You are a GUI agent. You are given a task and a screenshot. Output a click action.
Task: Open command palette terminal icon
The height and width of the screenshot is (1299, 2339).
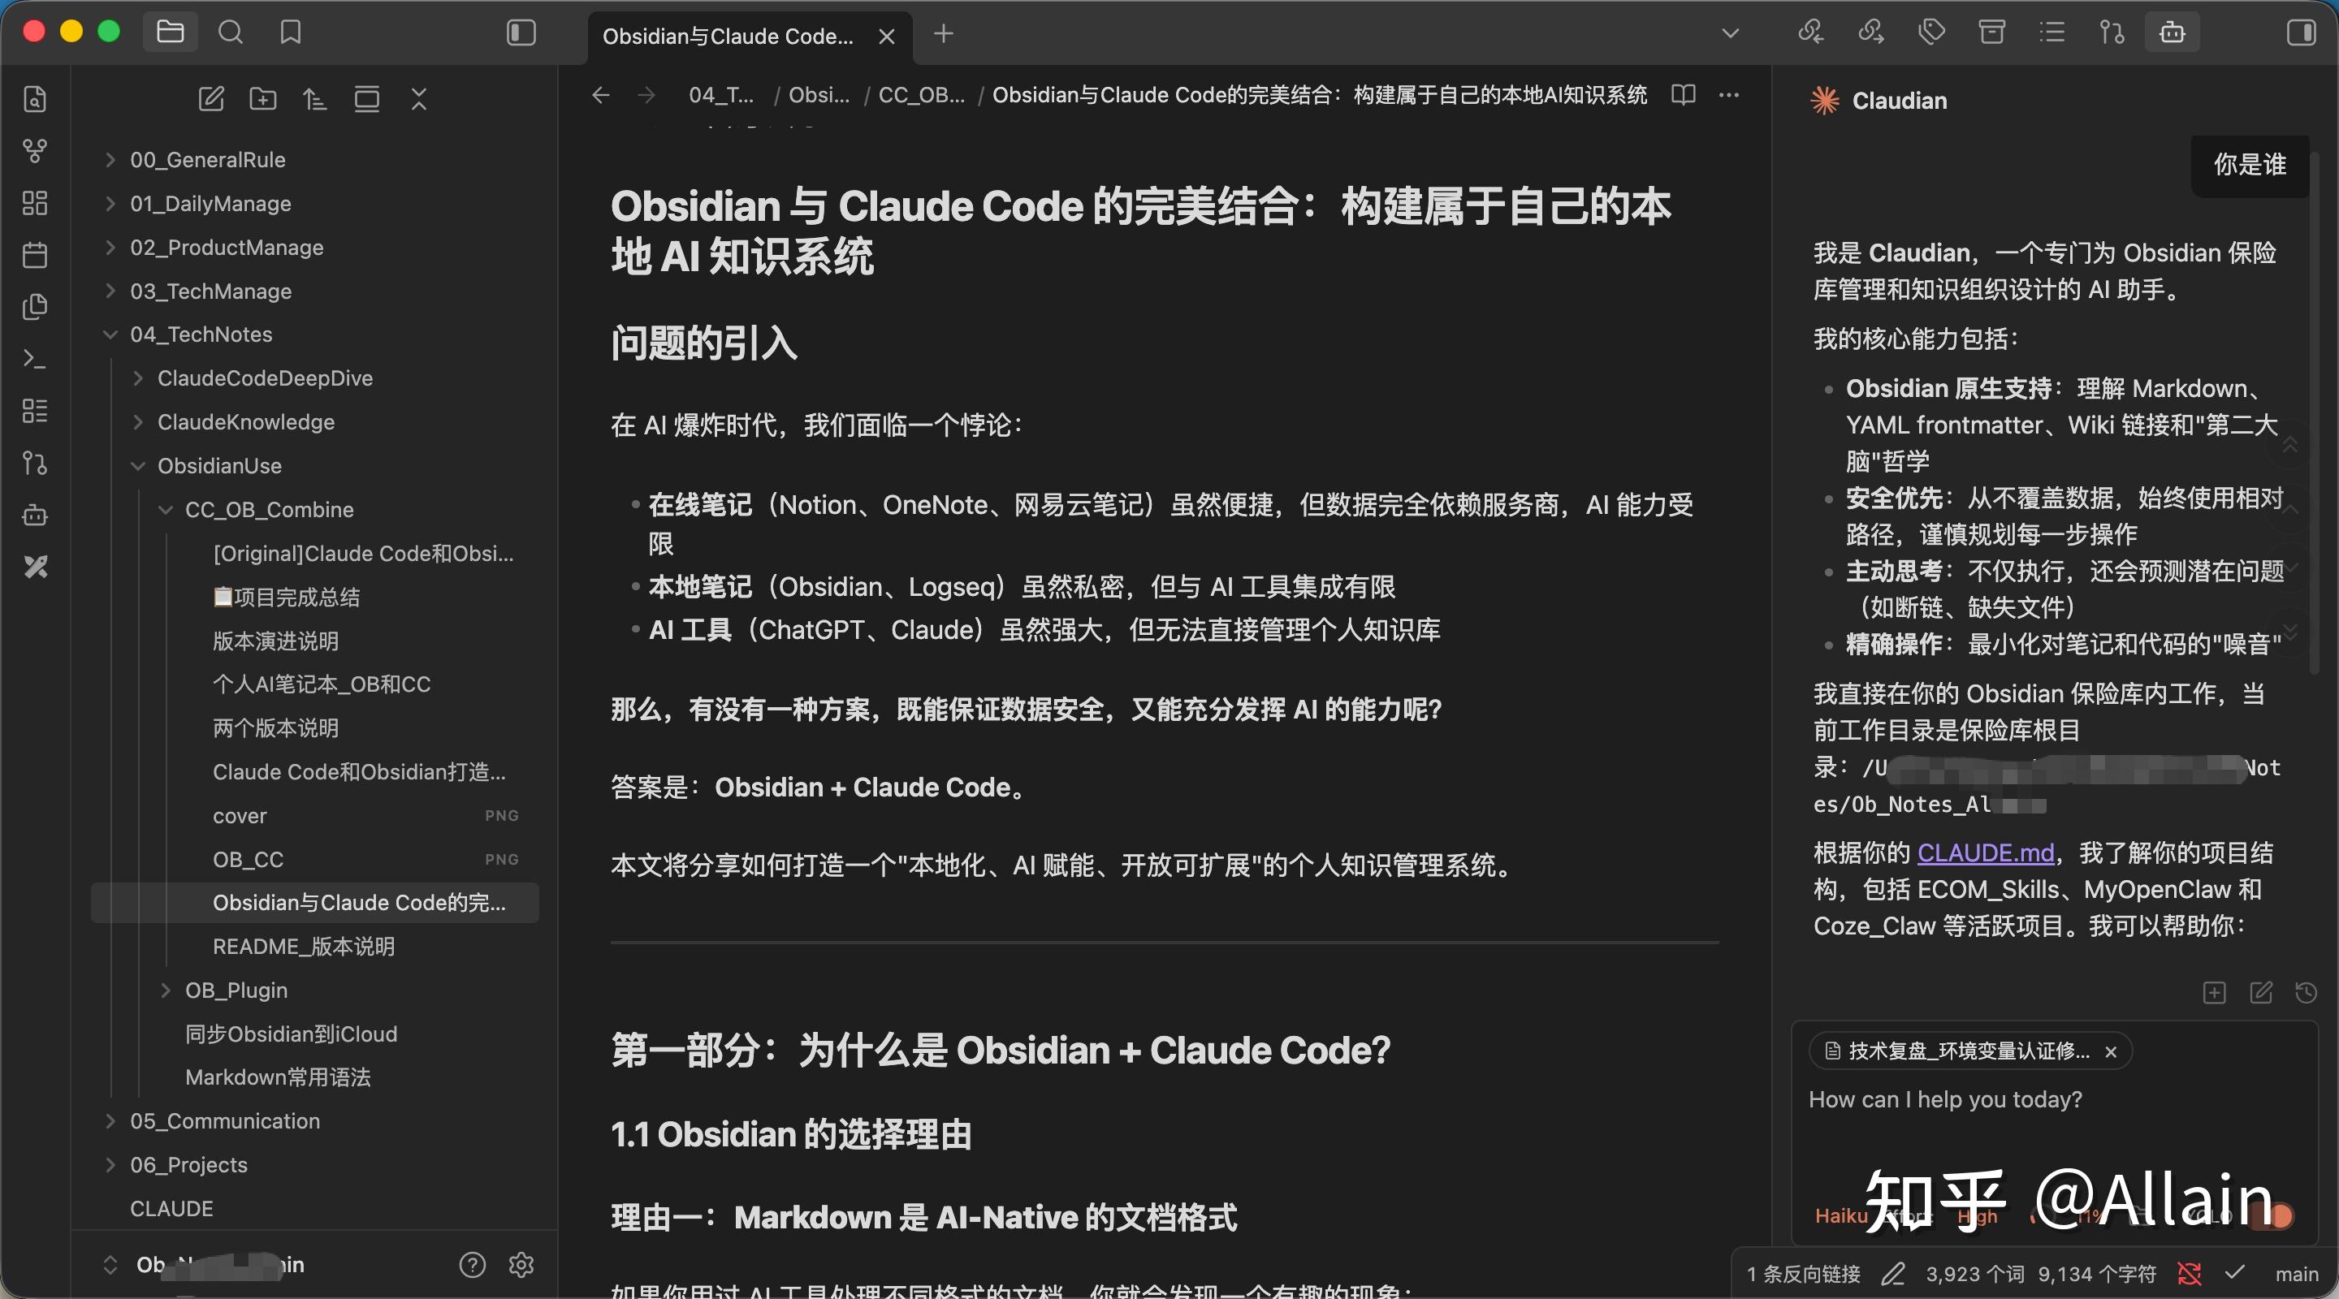click(34, 359)
